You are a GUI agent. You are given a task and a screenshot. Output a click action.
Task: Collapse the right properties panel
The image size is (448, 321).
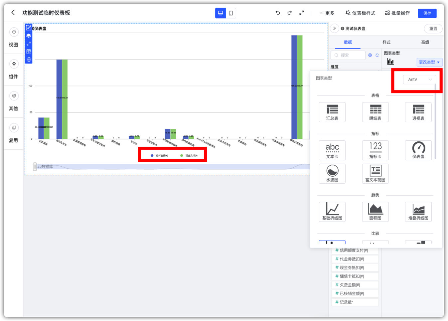click(335, 28)
